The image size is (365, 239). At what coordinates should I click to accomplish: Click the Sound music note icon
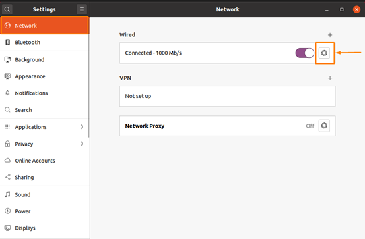click(8, 194)
